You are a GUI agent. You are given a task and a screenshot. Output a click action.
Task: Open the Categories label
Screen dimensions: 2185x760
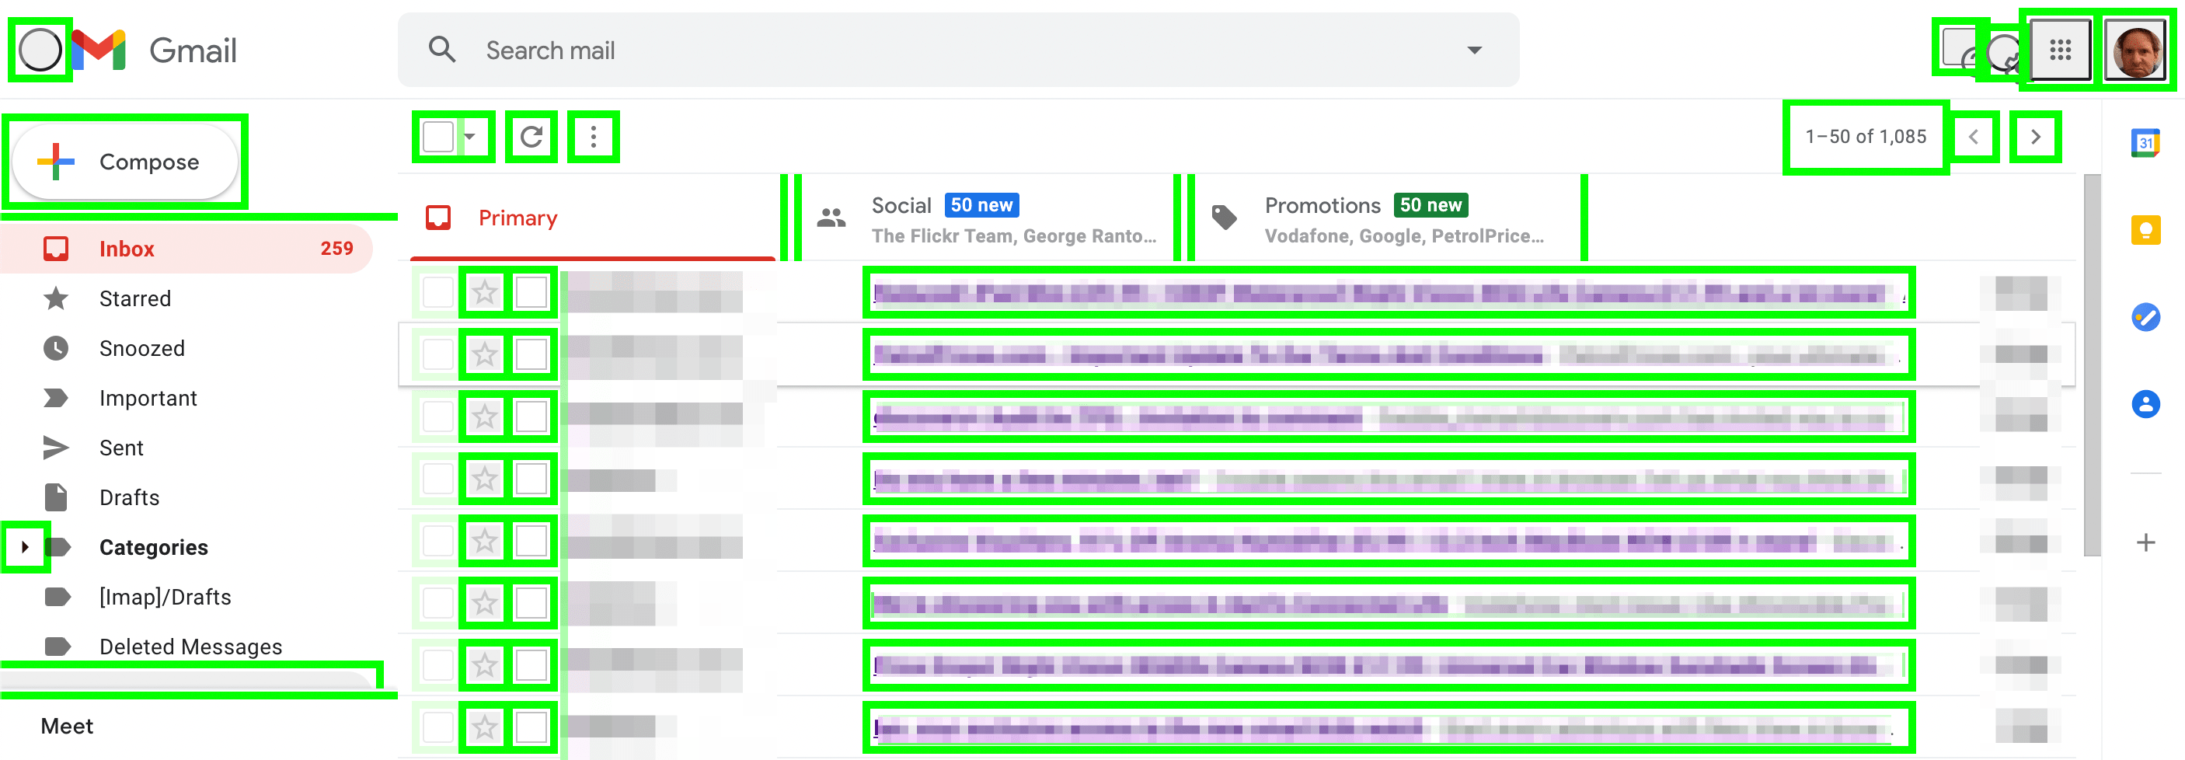(x=154, y=547)
